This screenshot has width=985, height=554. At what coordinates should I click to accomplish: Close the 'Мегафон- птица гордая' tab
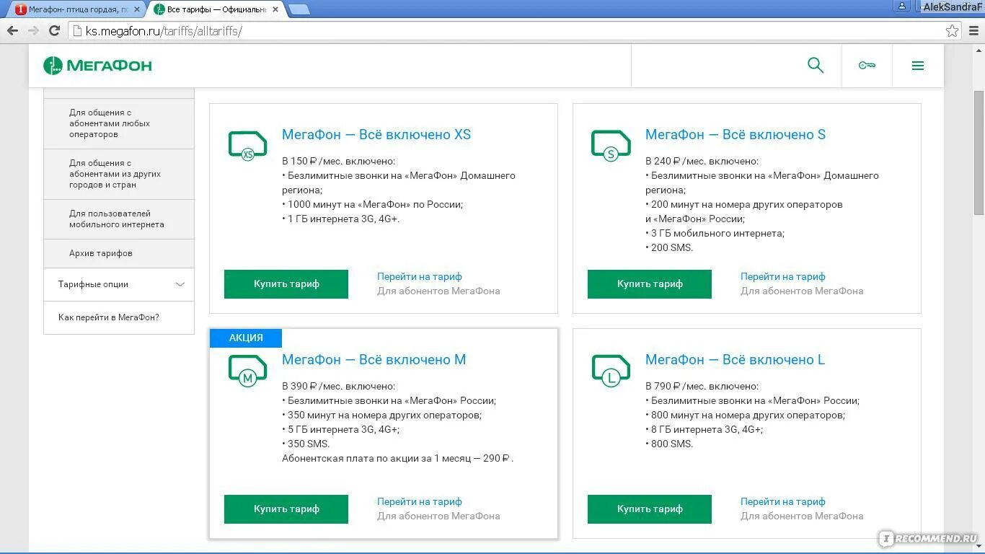[137, 9]
